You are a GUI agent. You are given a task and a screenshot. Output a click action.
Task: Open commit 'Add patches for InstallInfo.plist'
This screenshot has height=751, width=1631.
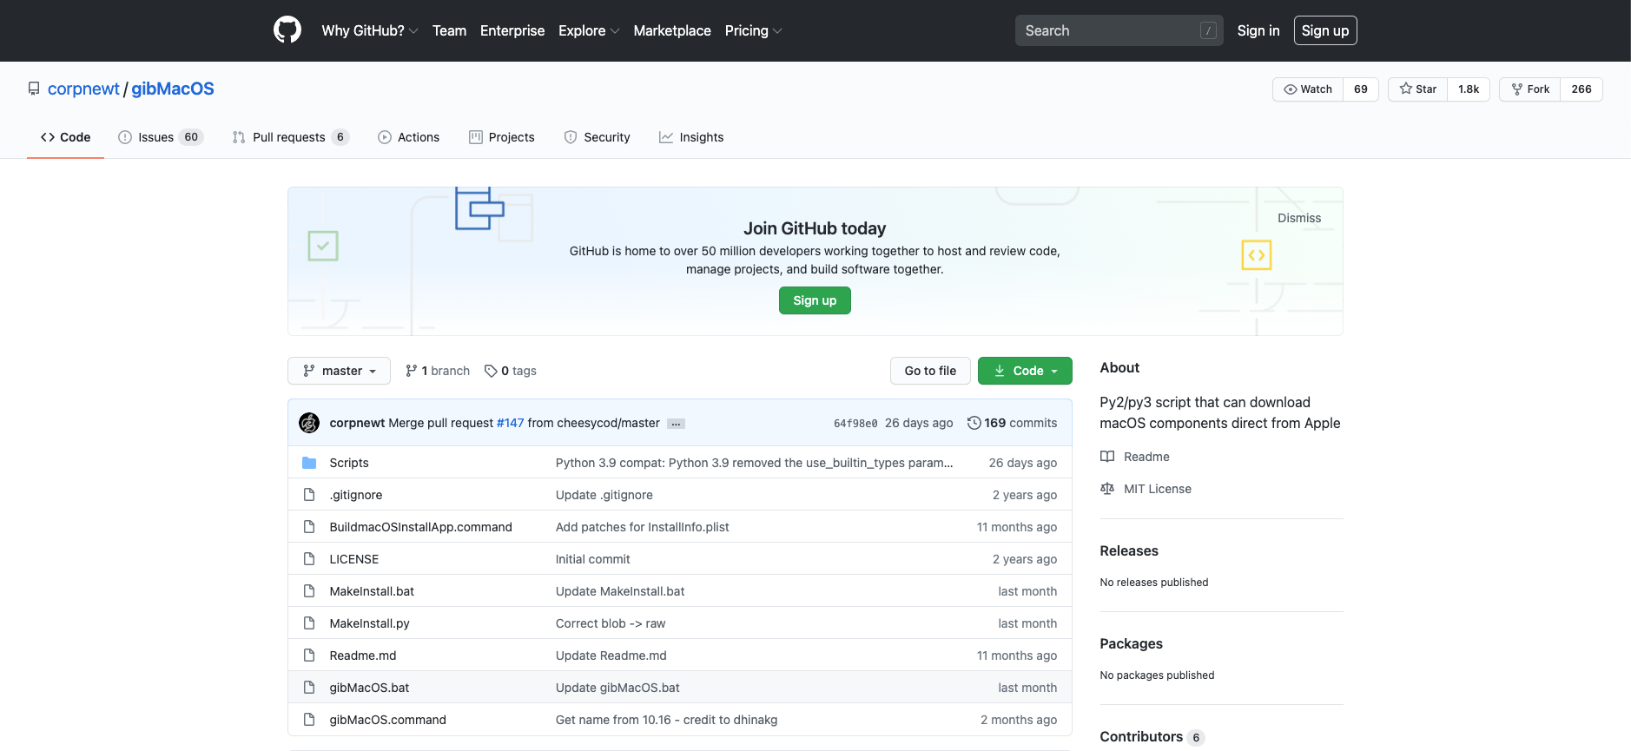click(643, 527)
